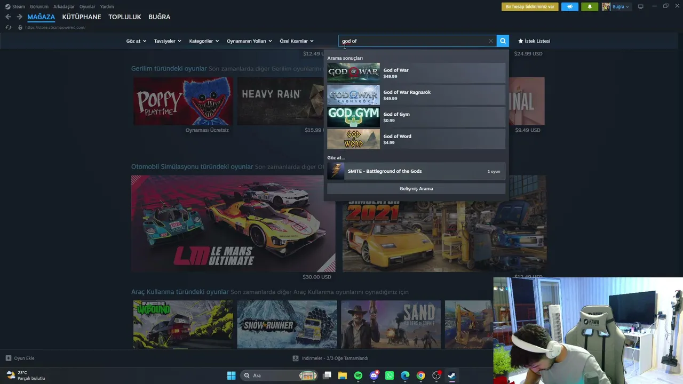Expand the Tavsiyeler dropdown

[x=168, y=41]
